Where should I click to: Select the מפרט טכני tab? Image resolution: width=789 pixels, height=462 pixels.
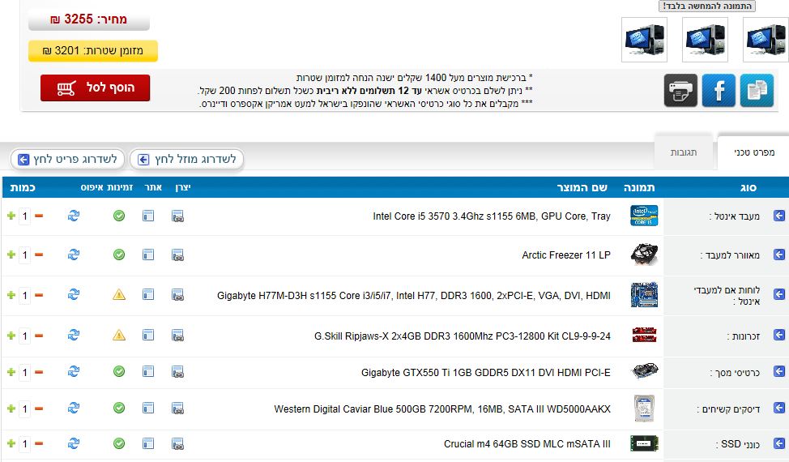pos(753,152)
